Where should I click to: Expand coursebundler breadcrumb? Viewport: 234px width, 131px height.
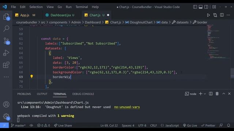[27, 22]
